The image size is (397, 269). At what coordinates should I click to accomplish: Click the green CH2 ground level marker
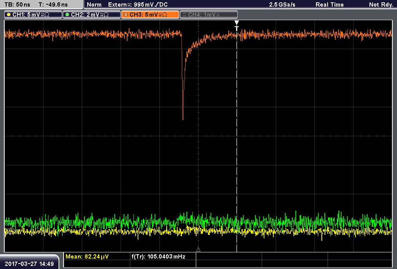point(9,223)
